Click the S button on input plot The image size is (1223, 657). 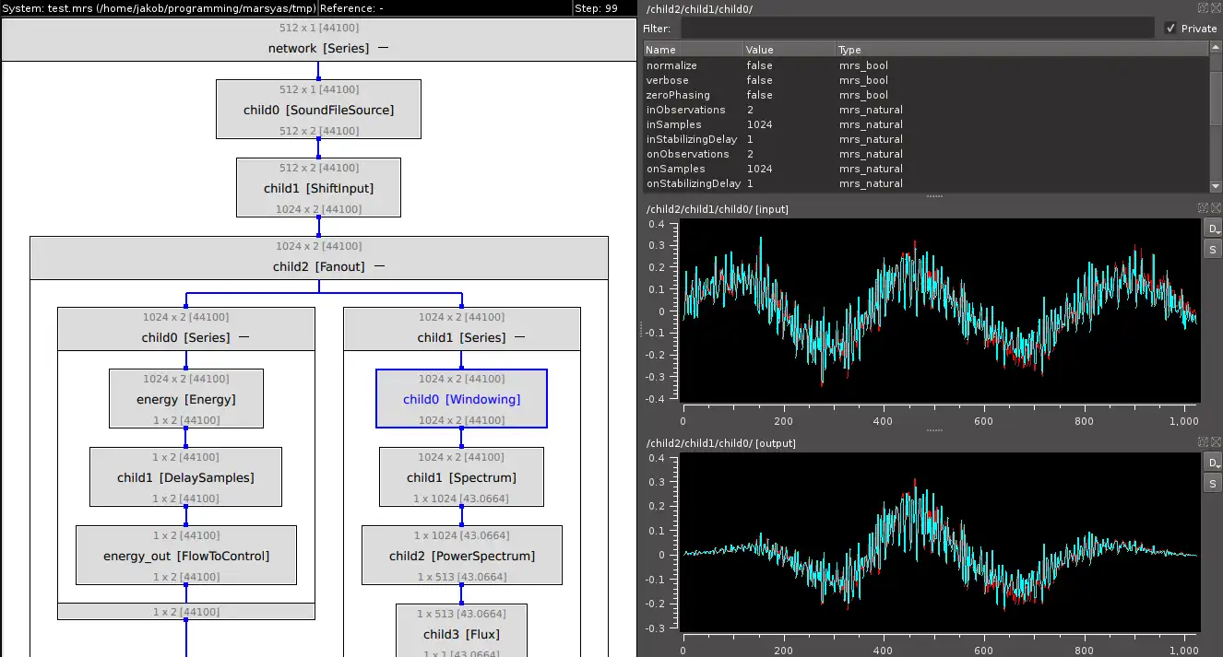coord(1213,250)
